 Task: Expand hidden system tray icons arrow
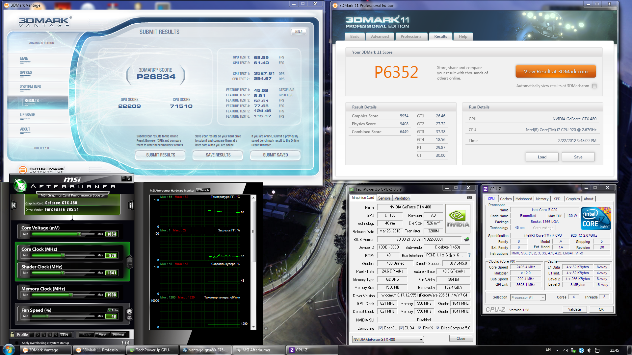[x=557, y=350]
